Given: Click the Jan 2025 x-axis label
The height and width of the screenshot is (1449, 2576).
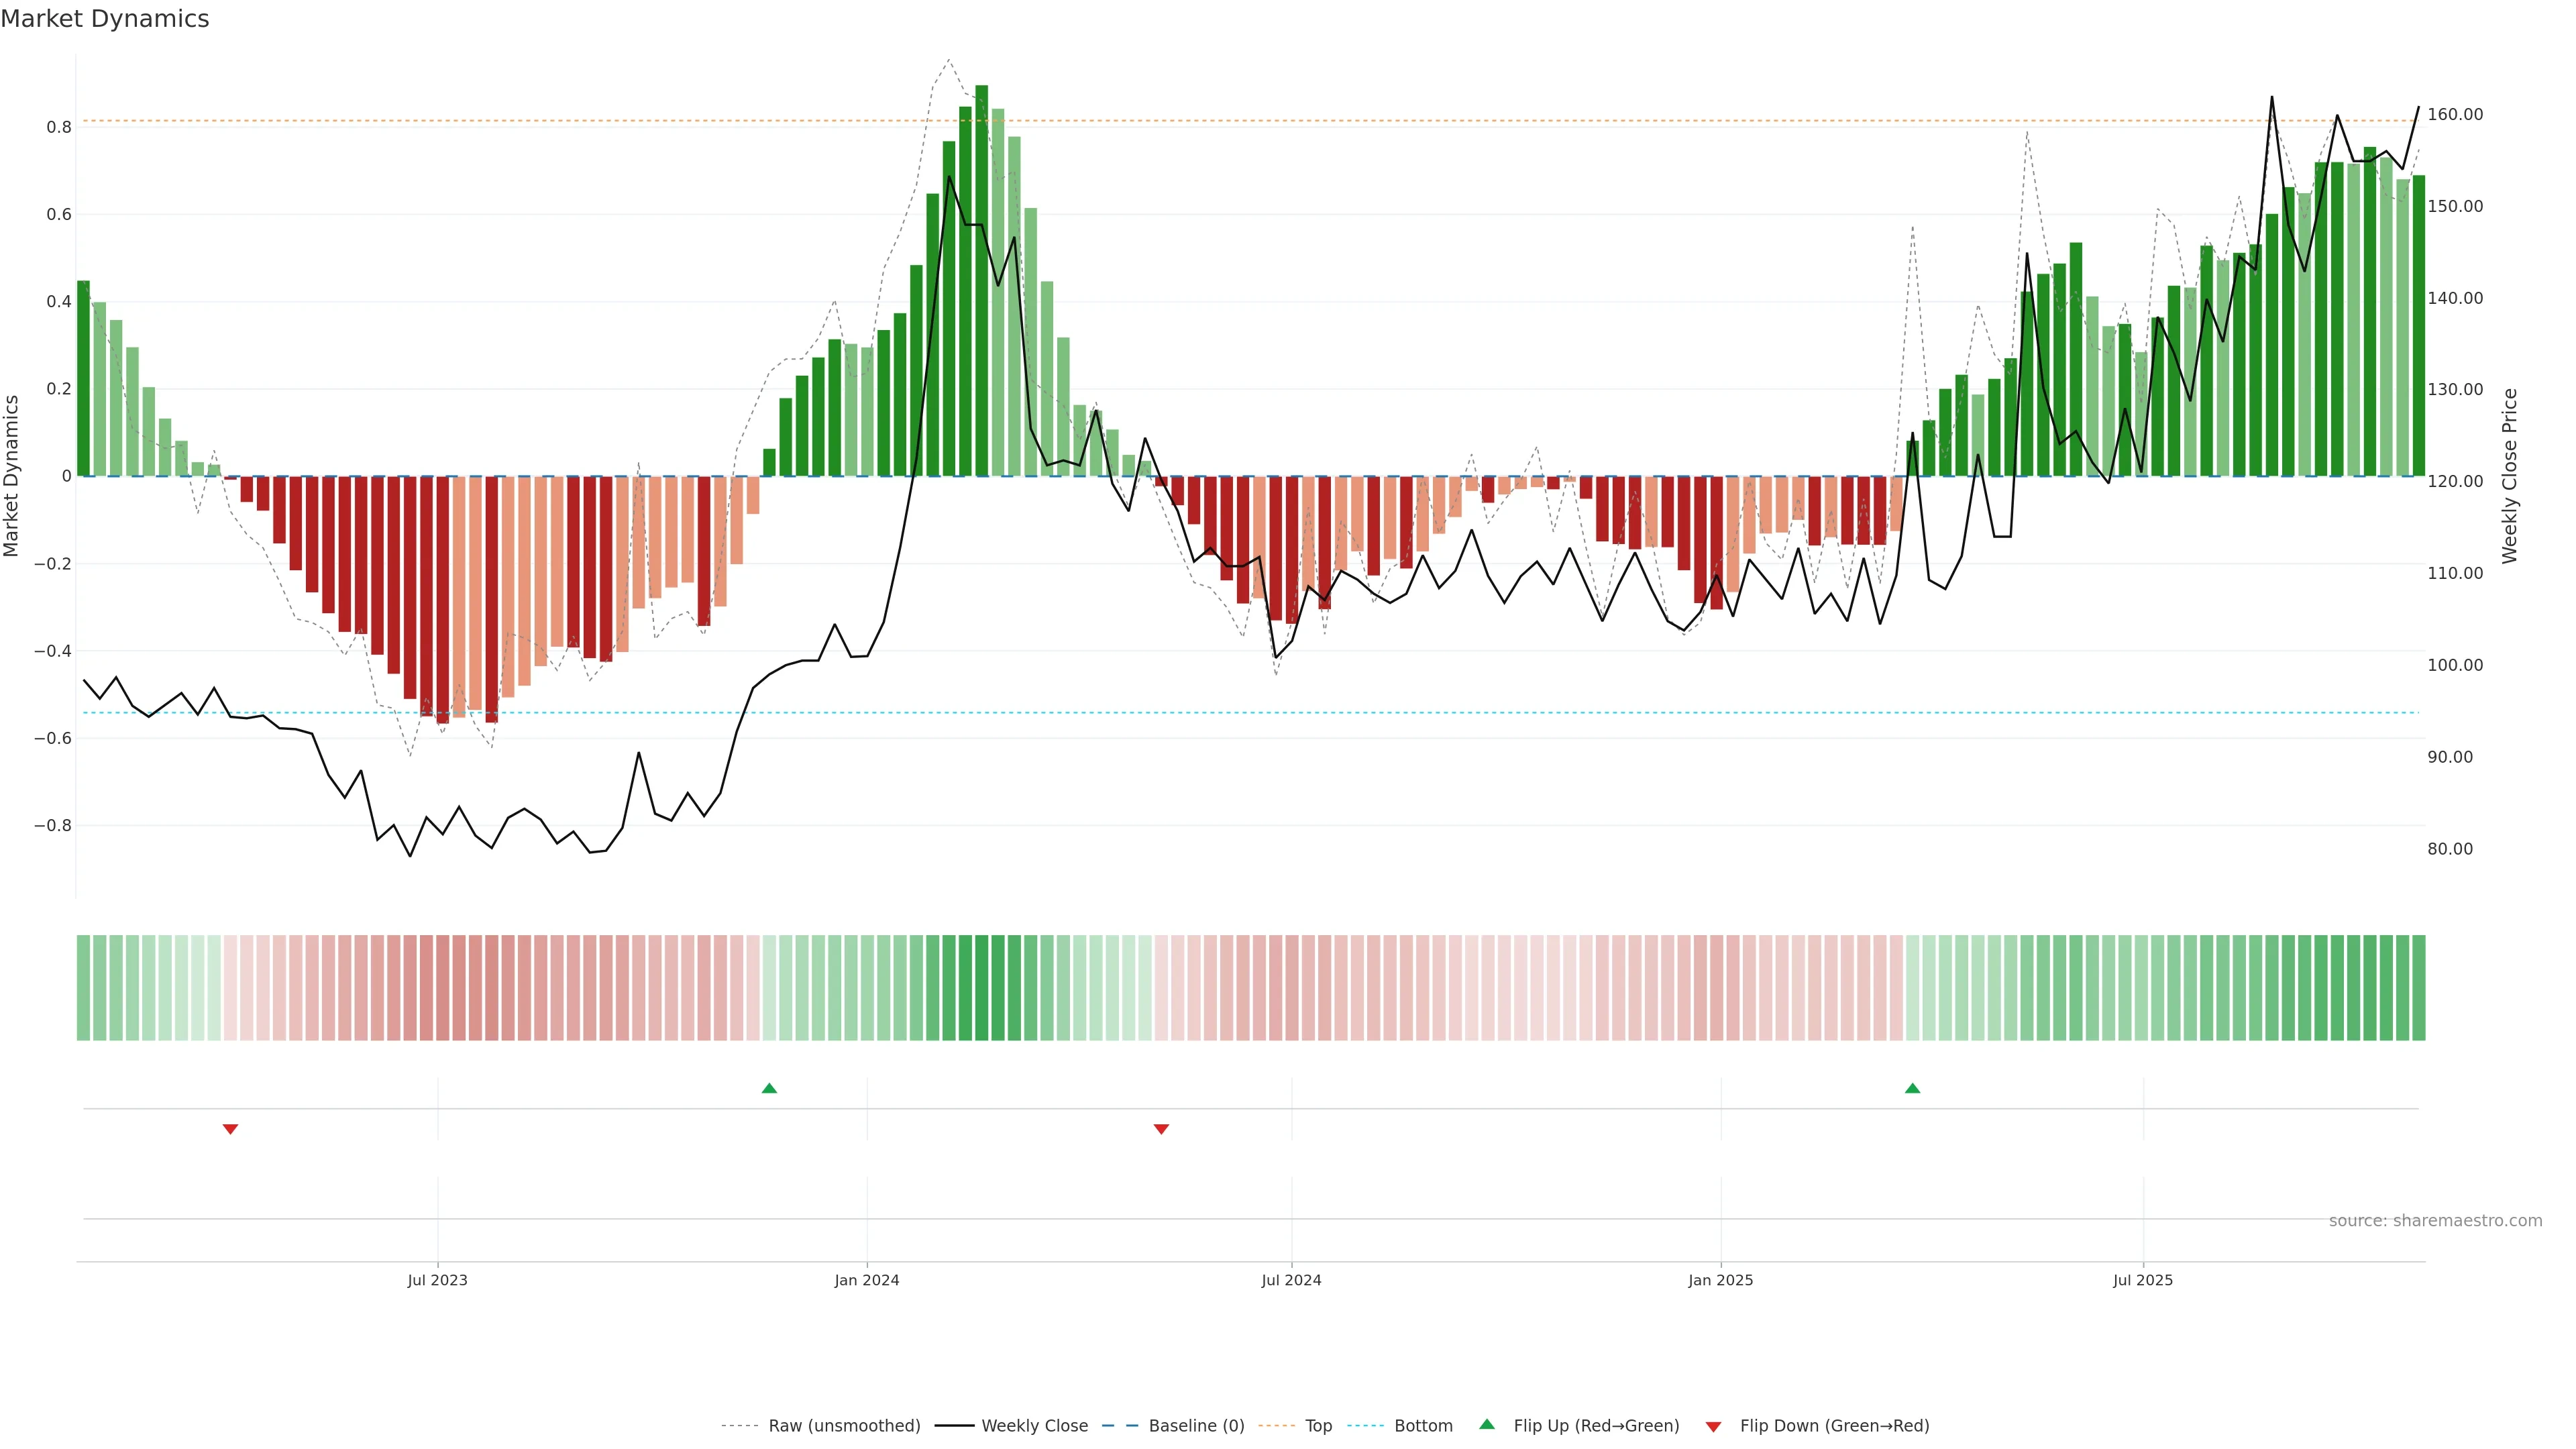Looking at the screenshot, I should pos(1720,1280).
